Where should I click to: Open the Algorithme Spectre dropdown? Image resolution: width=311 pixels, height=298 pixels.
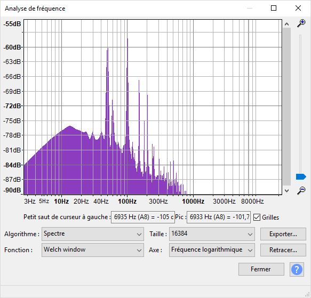pyautogui.click(x=93, y=234)
